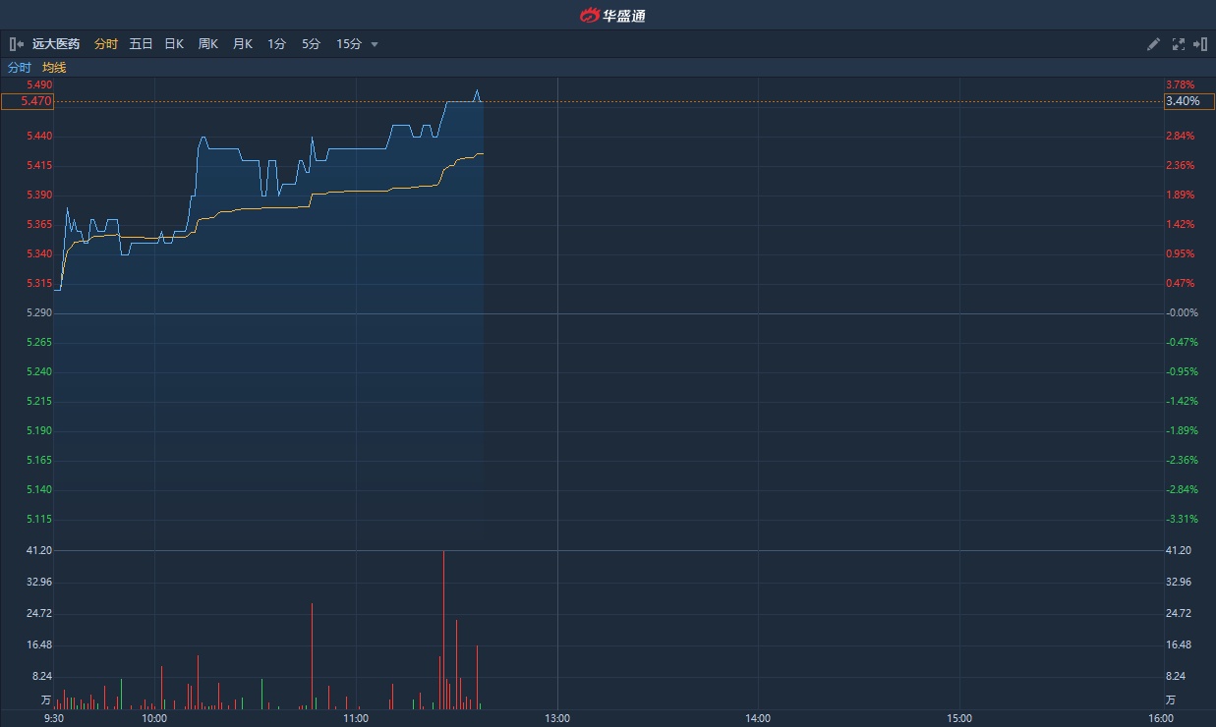Expand the more timeframes dropdown arrow

[x=375, y=44]
